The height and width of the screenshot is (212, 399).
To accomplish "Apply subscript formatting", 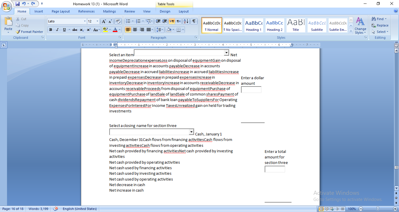I will click(81, 30).
